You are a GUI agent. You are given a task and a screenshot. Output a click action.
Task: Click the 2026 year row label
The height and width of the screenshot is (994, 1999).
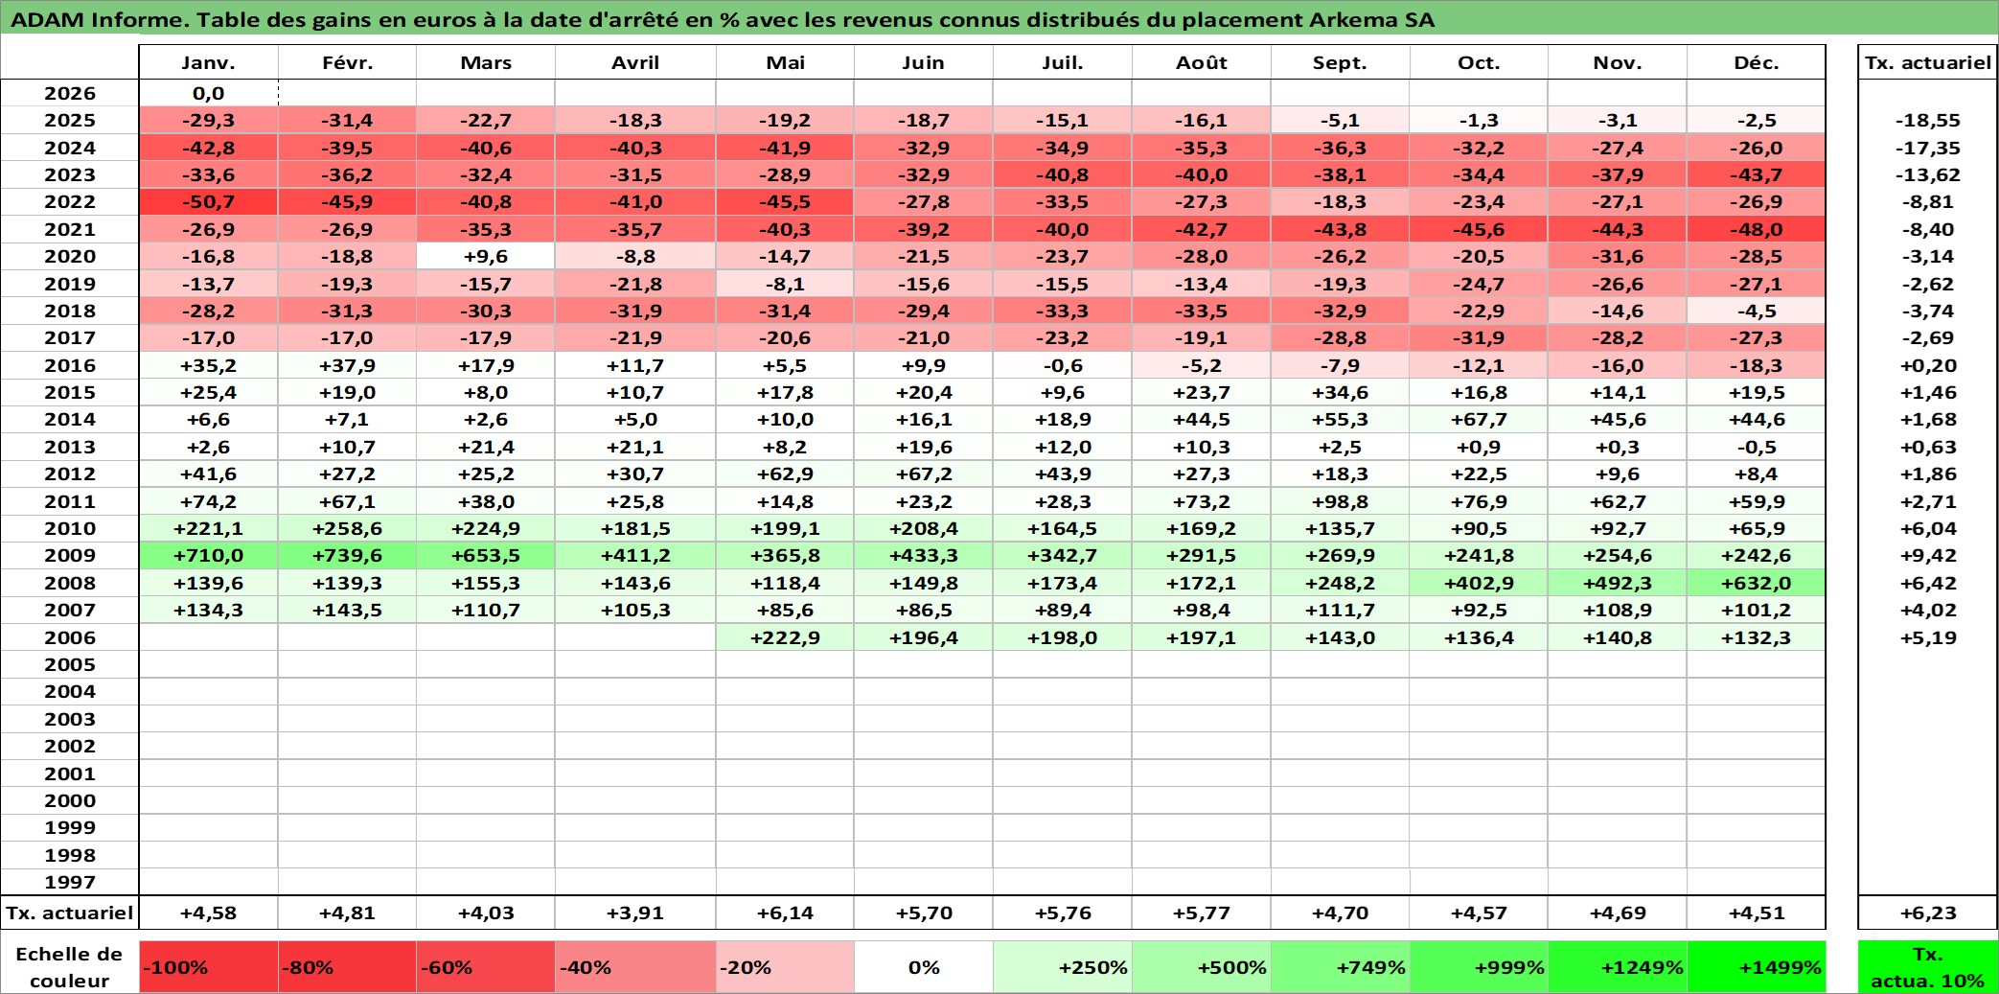[70, 93]
